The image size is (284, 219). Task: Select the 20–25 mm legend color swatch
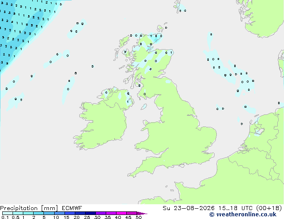coord(80,213)
